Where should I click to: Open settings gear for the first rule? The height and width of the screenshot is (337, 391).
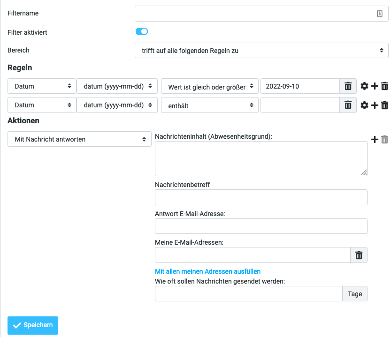[364, 86]
